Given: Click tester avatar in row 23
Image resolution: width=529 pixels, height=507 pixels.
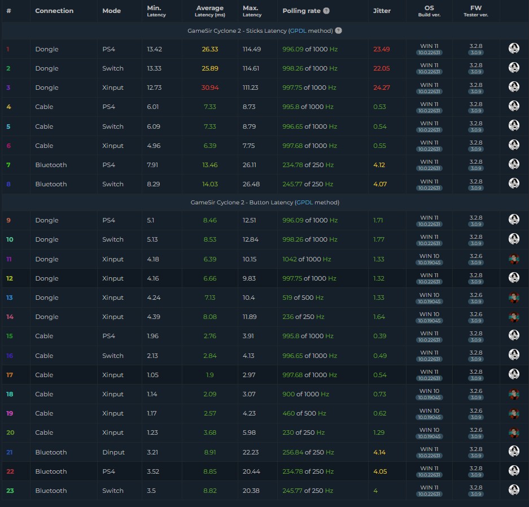Looking at the screenshot, I should pyautogui.click(x=514, y=489).
